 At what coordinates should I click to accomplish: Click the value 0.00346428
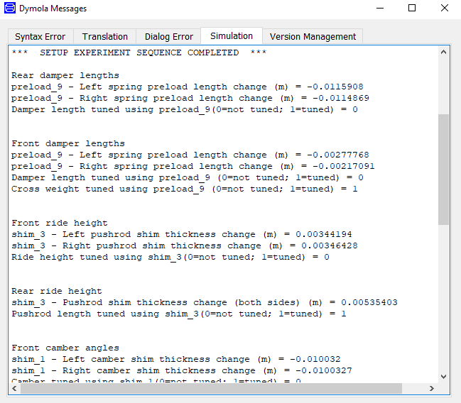(x=330, y=245)
